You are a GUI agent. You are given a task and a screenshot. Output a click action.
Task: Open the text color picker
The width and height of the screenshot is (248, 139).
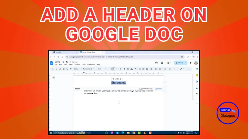click(x=132, y=69)
